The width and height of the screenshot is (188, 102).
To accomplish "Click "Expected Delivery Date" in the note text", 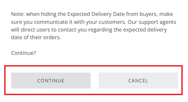I will [x=96, y=14].
